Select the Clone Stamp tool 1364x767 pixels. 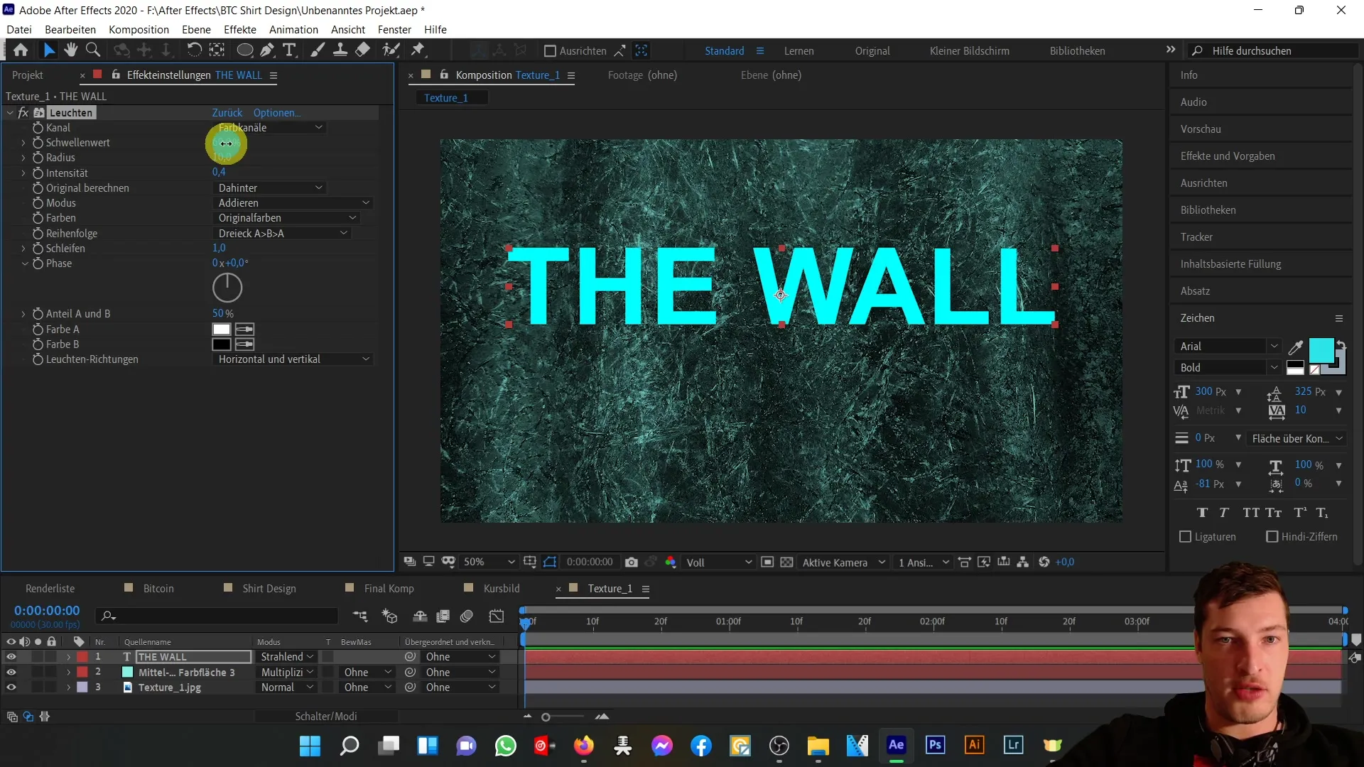340,50
